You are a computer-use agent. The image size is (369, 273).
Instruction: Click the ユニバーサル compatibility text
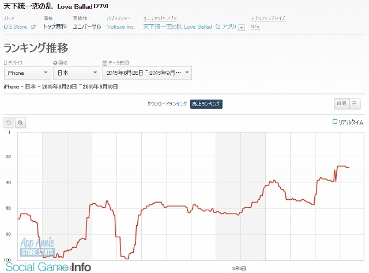point(87,26)
